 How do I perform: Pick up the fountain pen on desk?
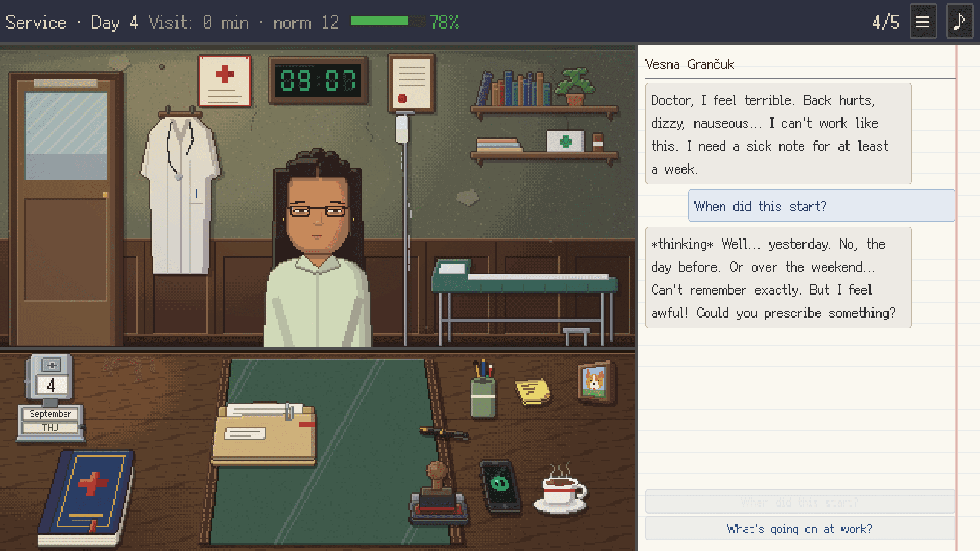tap(444, 433)
